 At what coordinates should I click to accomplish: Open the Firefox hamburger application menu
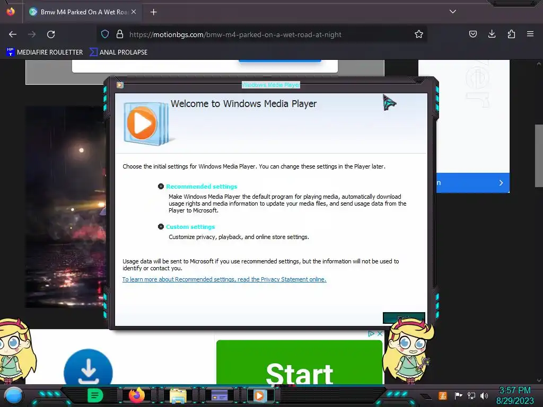(530, 34)
